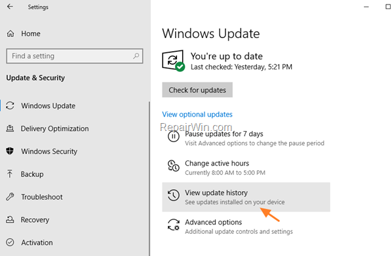This screenshot has height=256, width=392.
Task: Open Home in the sidebar
Action: (x=31, y=33)
